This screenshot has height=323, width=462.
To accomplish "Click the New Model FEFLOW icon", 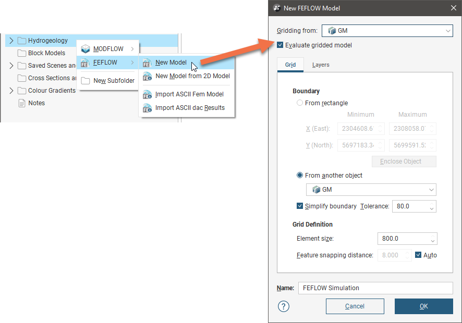I will (147, 63).
